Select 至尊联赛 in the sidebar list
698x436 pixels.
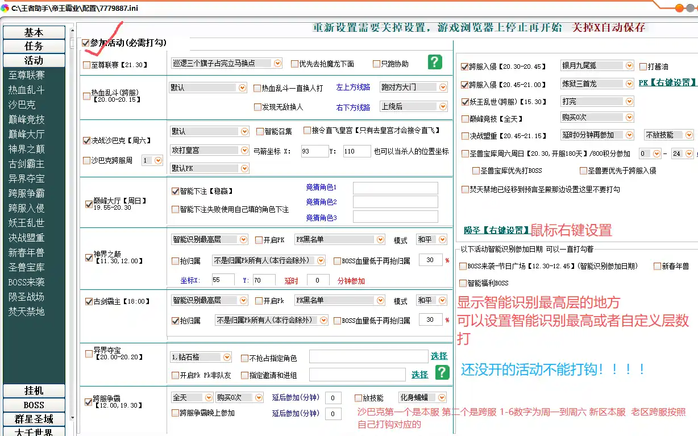point(27,75)
